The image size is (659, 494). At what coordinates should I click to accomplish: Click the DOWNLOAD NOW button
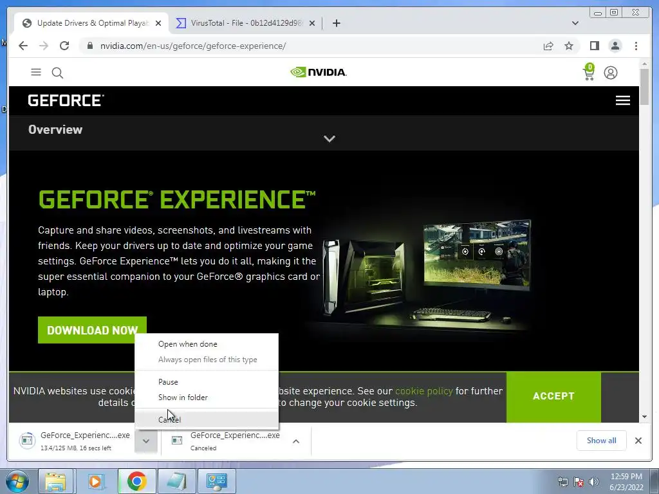(x=92, y=330)
